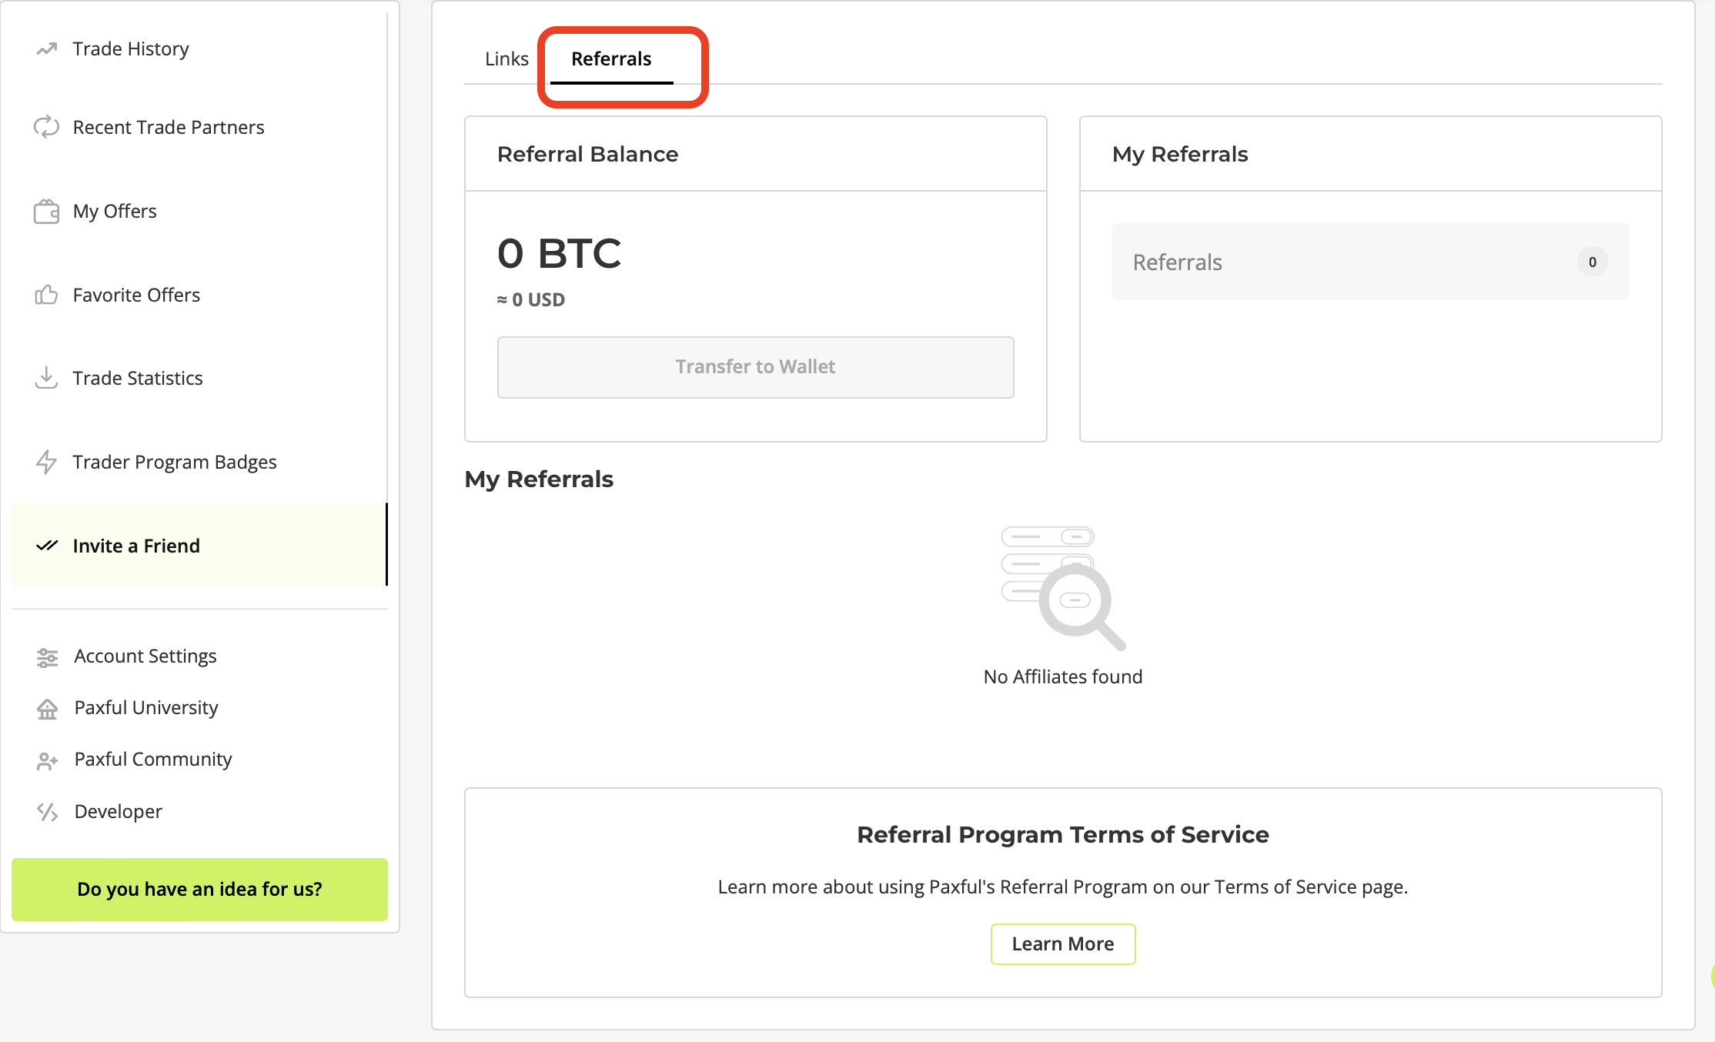Click the Trader Program Badges lightning icon

(x=46, y=462)
